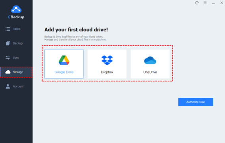225x143 pixels.
Task: Click the Authorize Now button
Action: point(196,102)
